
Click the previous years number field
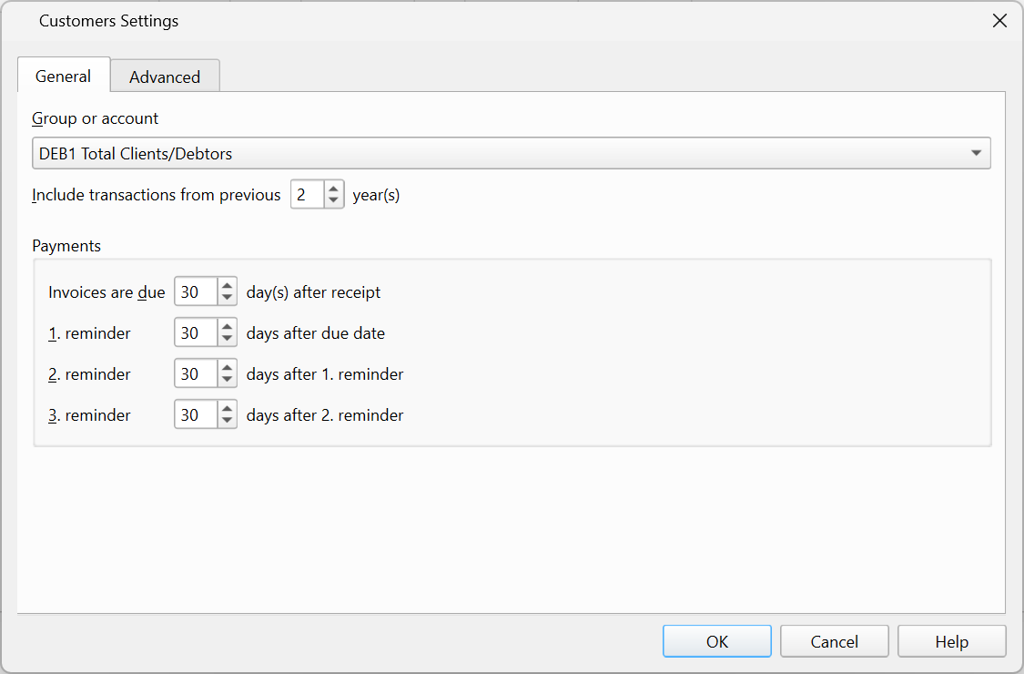point(307,195)
